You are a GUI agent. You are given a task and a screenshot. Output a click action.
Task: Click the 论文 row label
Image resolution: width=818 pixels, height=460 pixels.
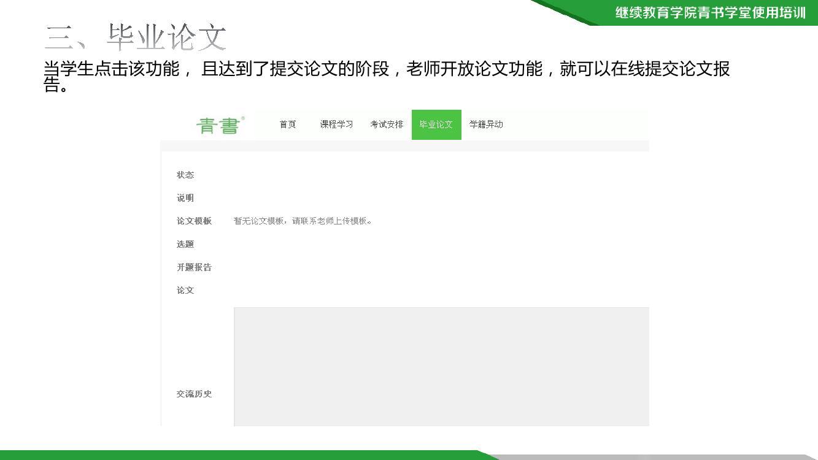185,290
